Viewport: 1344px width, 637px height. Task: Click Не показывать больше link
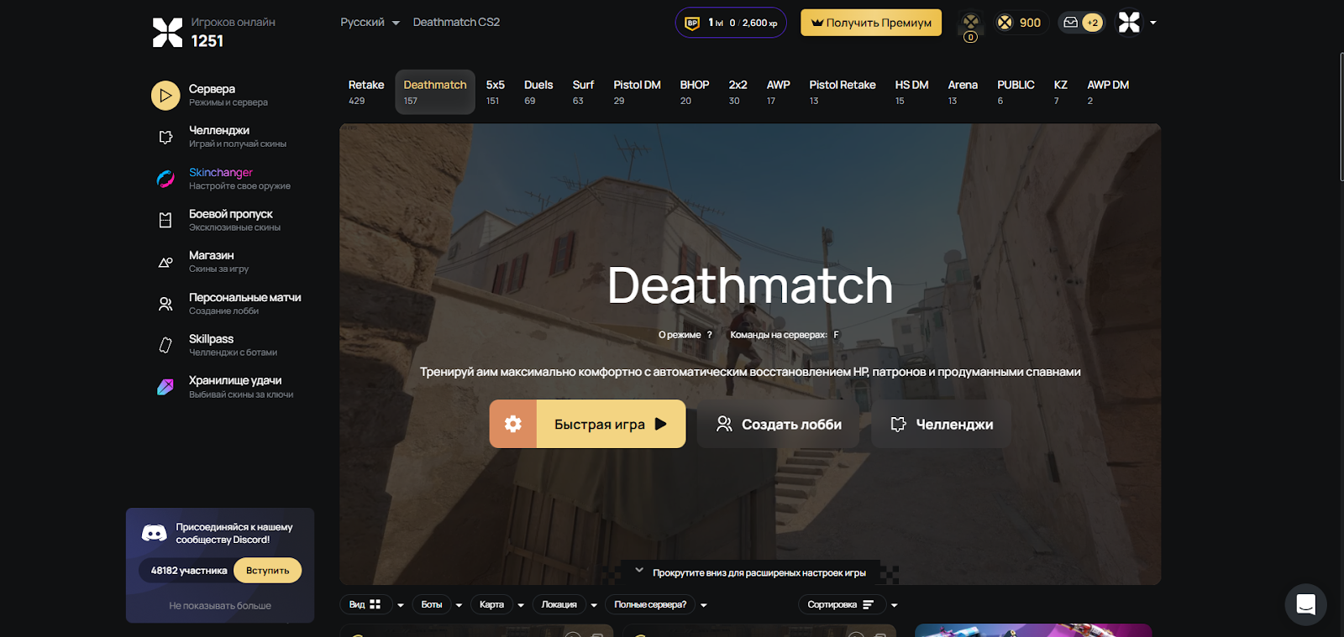pyautogui.click(x=220, y=606)
